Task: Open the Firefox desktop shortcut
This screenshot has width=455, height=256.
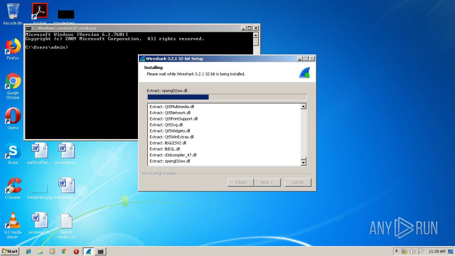Action: coord(13,49)
